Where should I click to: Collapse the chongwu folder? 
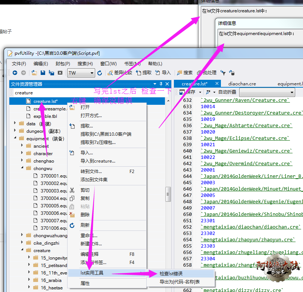[x=22, y=169]
